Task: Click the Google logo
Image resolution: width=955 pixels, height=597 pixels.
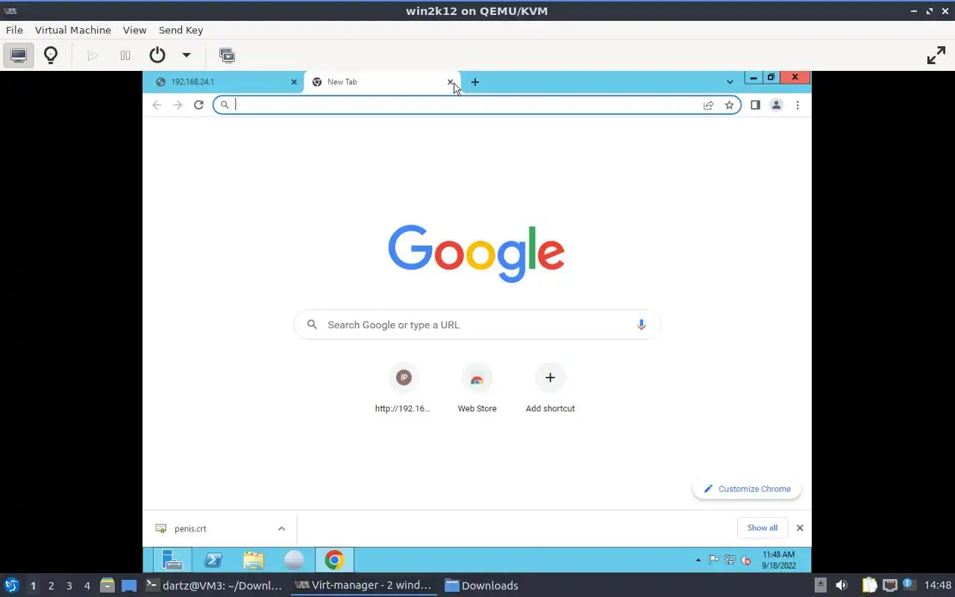Action: (x=476, y=253)
